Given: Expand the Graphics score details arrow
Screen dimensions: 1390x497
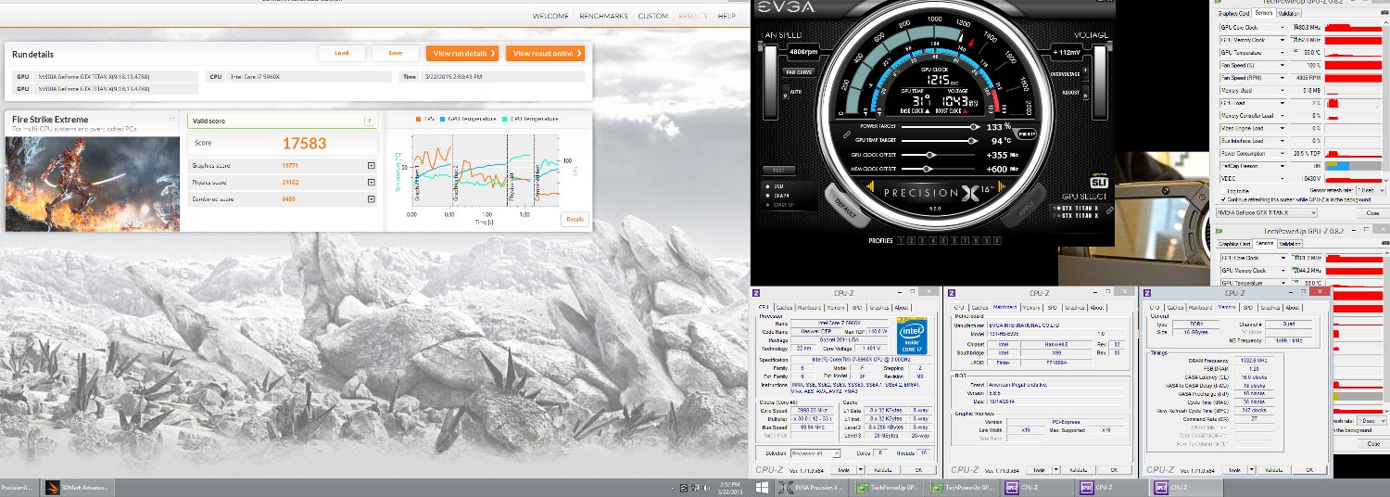Looking at the screenshot, I should tap(372, 166).
